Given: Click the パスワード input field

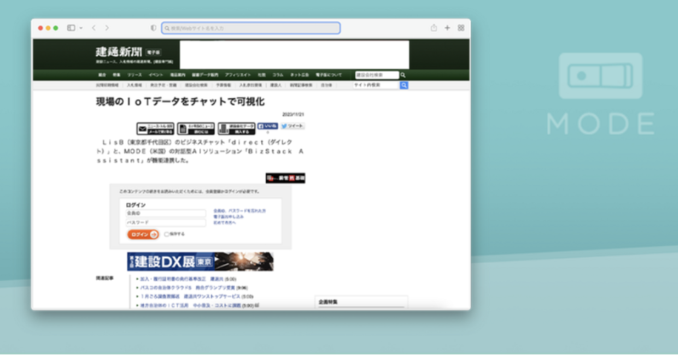Looking at the screenshot, I should click(x=166, y=223).
